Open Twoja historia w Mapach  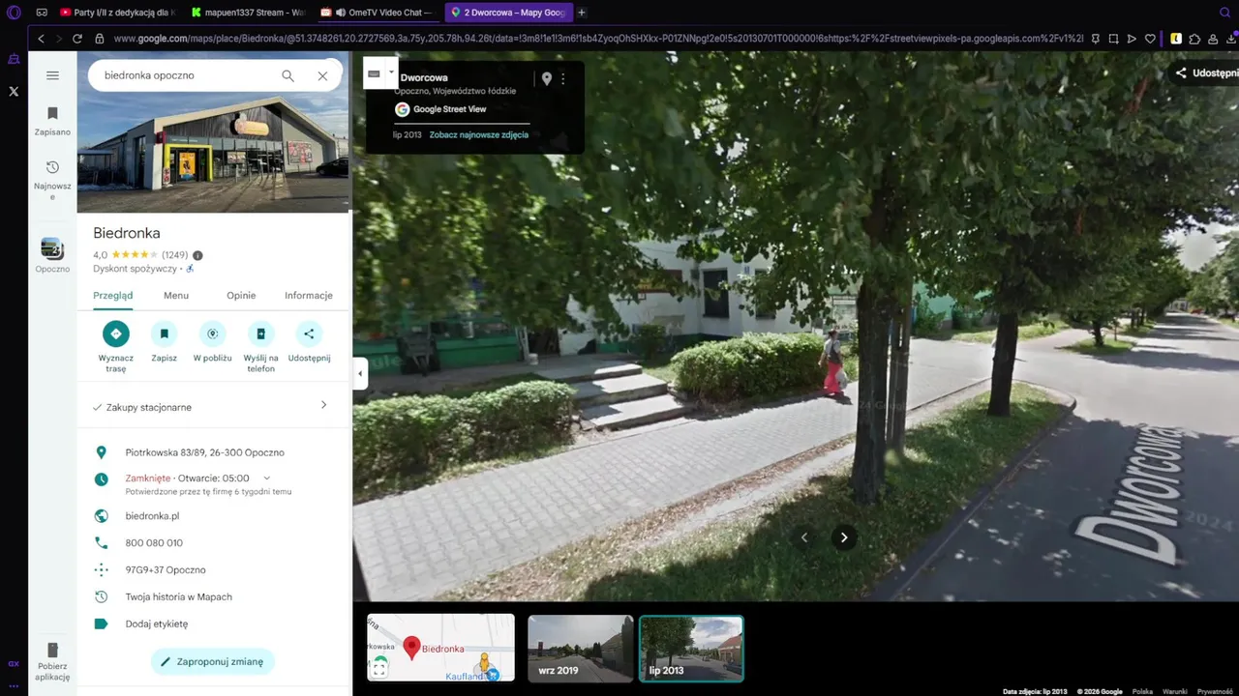click(x=178, y=597)
